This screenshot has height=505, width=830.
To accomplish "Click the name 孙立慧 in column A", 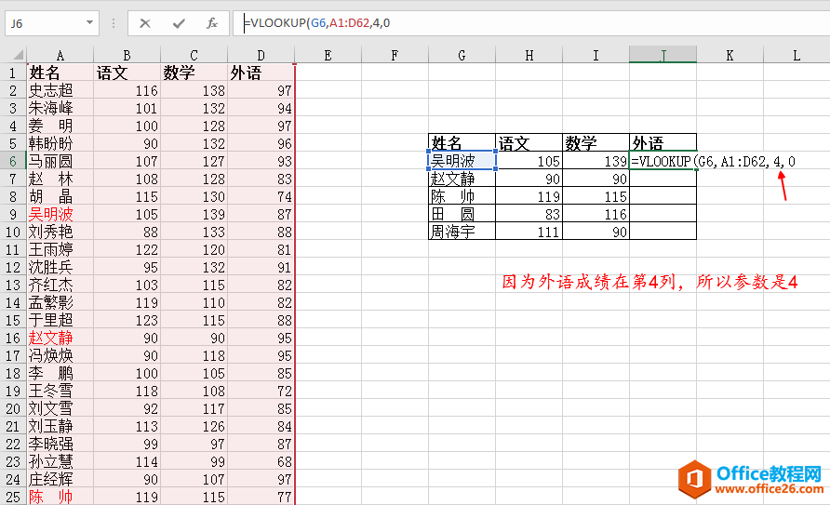I will [51, 461].
